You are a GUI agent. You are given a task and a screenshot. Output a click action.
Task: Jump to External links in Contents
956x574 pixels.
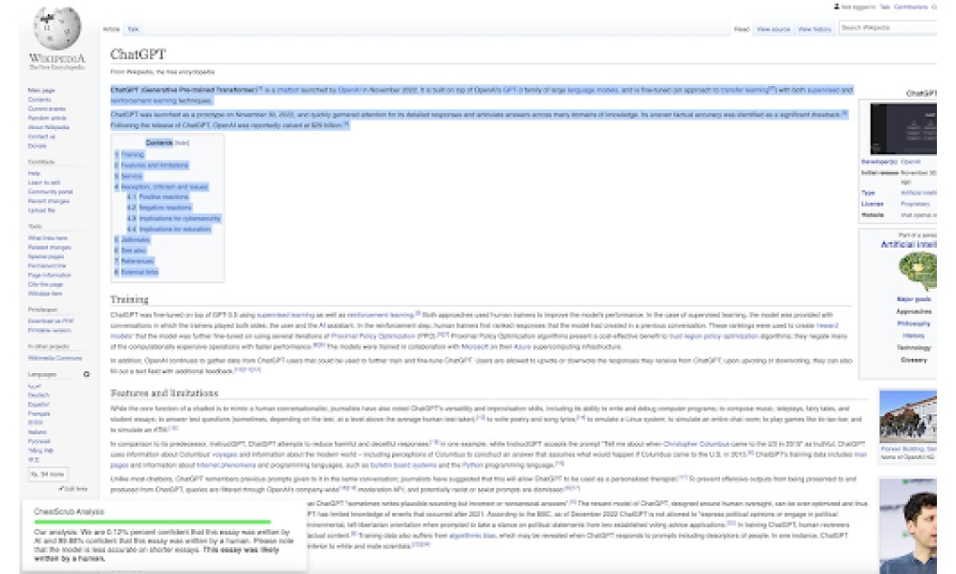[140, 272]
